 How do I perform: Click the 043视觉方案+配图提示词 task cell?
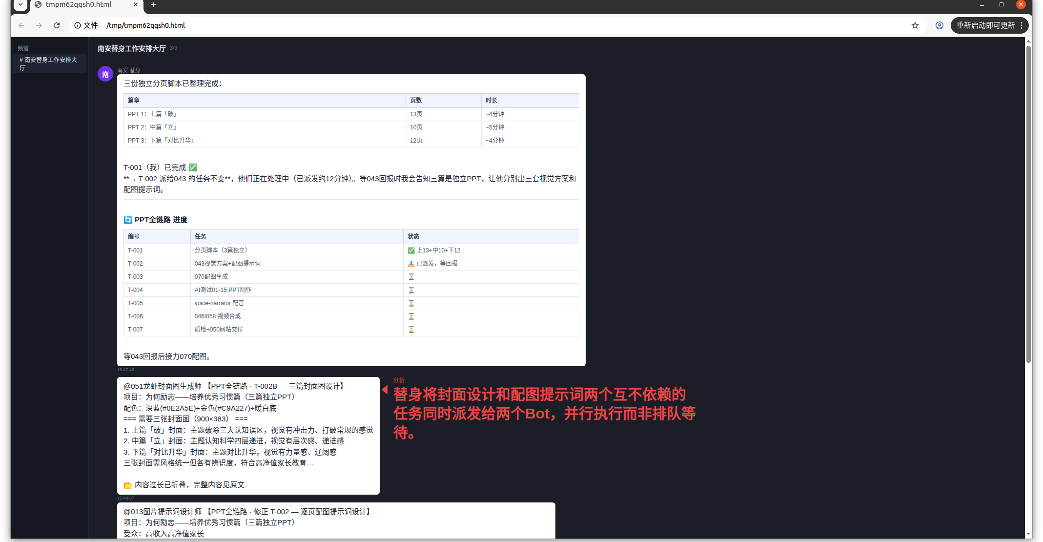[x=297, y=264]
